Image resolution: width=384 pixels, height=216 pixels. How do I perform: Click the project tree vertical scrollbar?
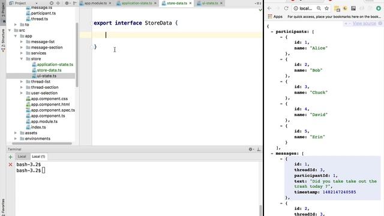[x=77, y=55]
